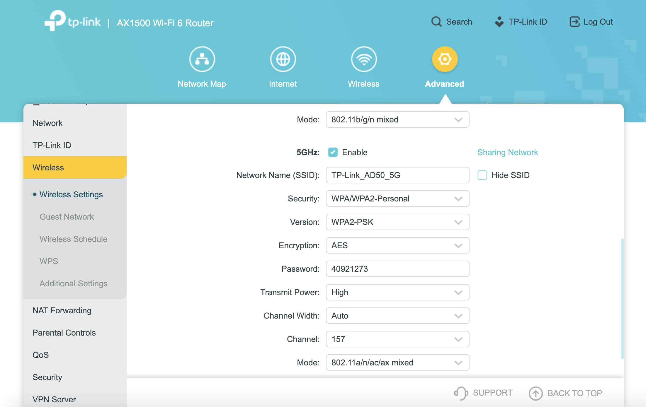Click the Log Out button

(591, 22)
